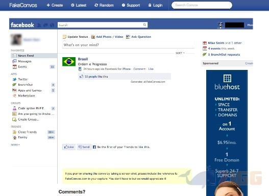269x196 pixels.
Task: Open the notifications globe icon
Action: point(52,25)
